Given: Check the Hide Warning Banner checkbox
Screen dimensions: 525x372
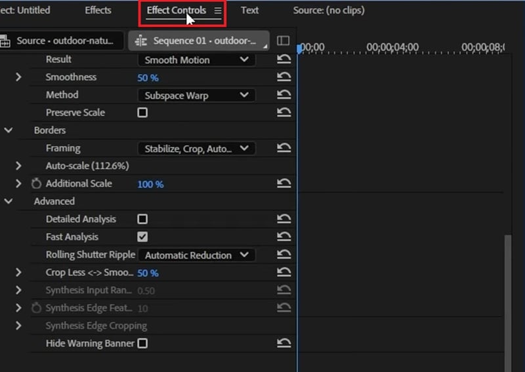Looking at the screenshot, I should 142,343.
